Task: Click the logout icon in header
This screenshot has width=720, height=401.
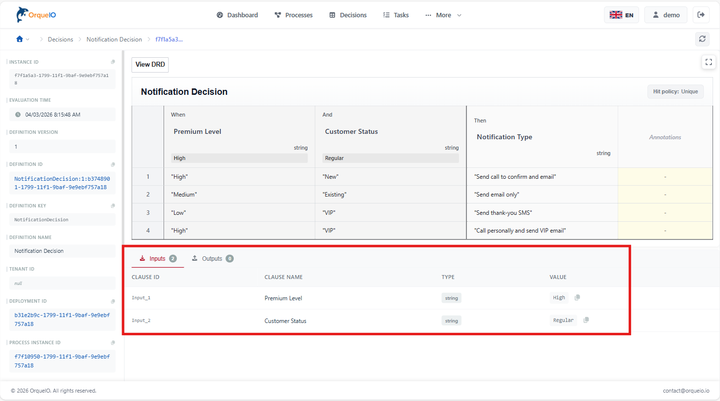Action: (x=701, y=15)
